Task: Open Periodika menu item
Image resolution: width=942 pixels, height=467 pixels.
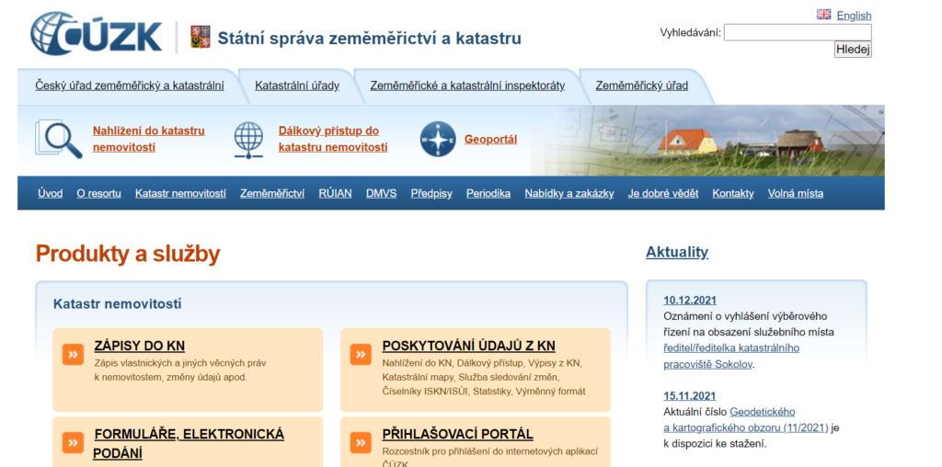Action: pyautogui.click(x=488, y=193)
